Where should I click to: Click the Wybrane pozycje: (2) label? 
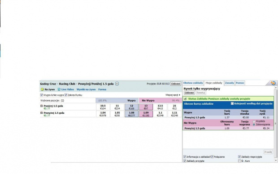point(52,100)
